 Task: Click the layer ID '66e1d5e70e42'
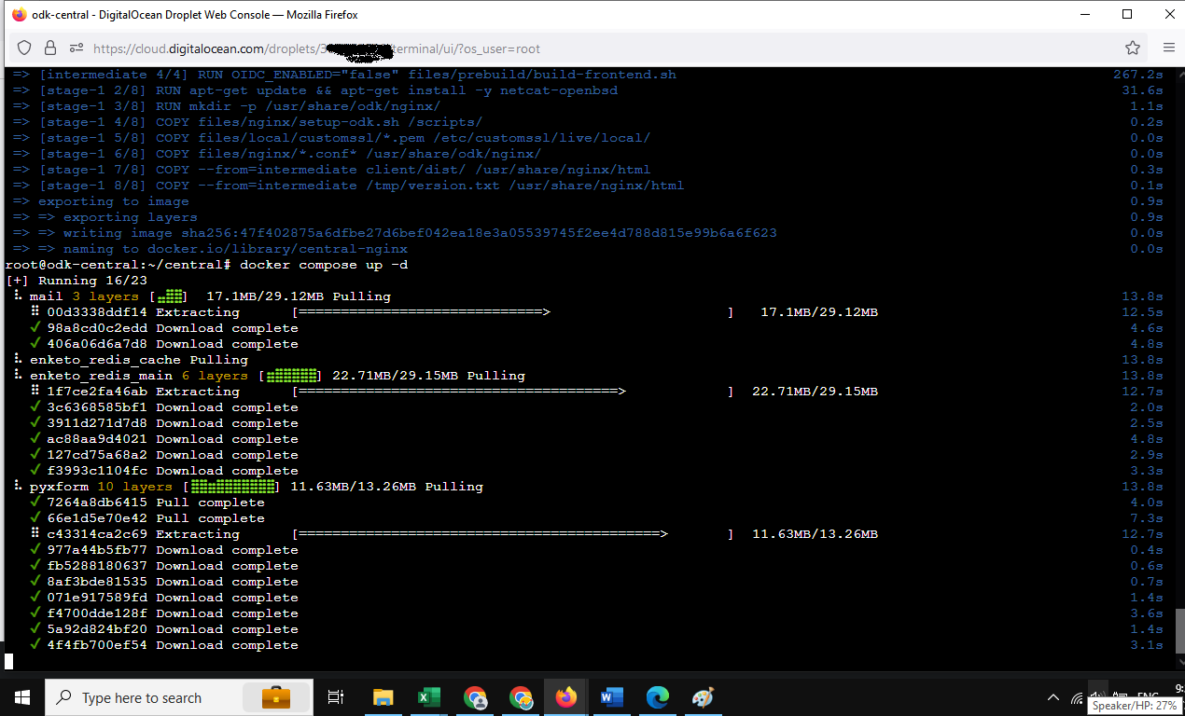(97, 518)
